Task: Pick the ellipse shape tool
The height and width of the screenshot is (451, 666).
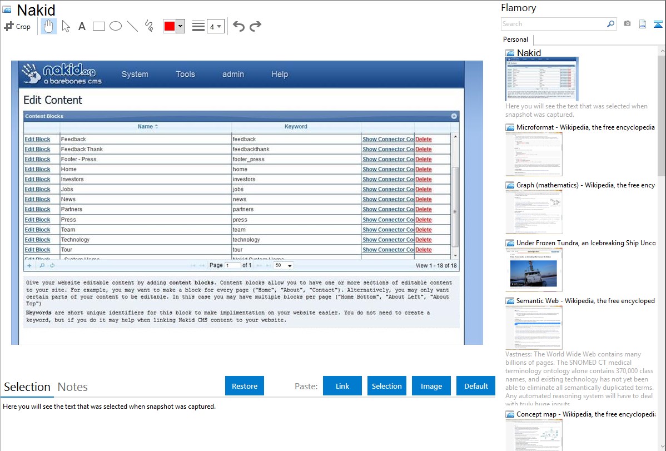Action: pyautogui.click(x=115, y=26)
